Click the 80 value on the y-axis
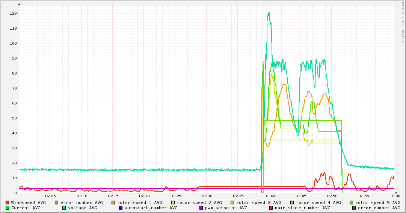 [14, 73]
